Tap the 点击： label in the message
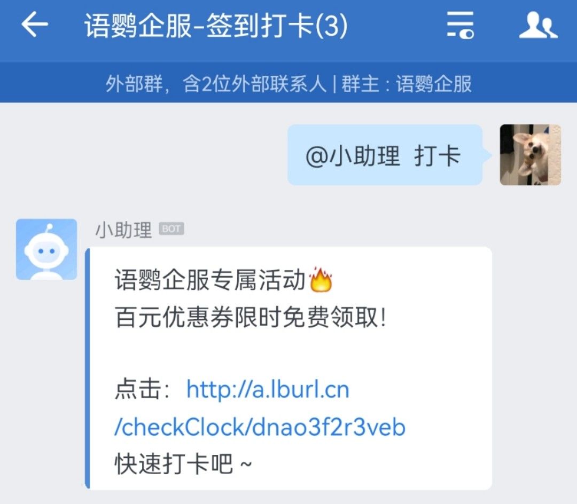577x504 pixels. 142,390
